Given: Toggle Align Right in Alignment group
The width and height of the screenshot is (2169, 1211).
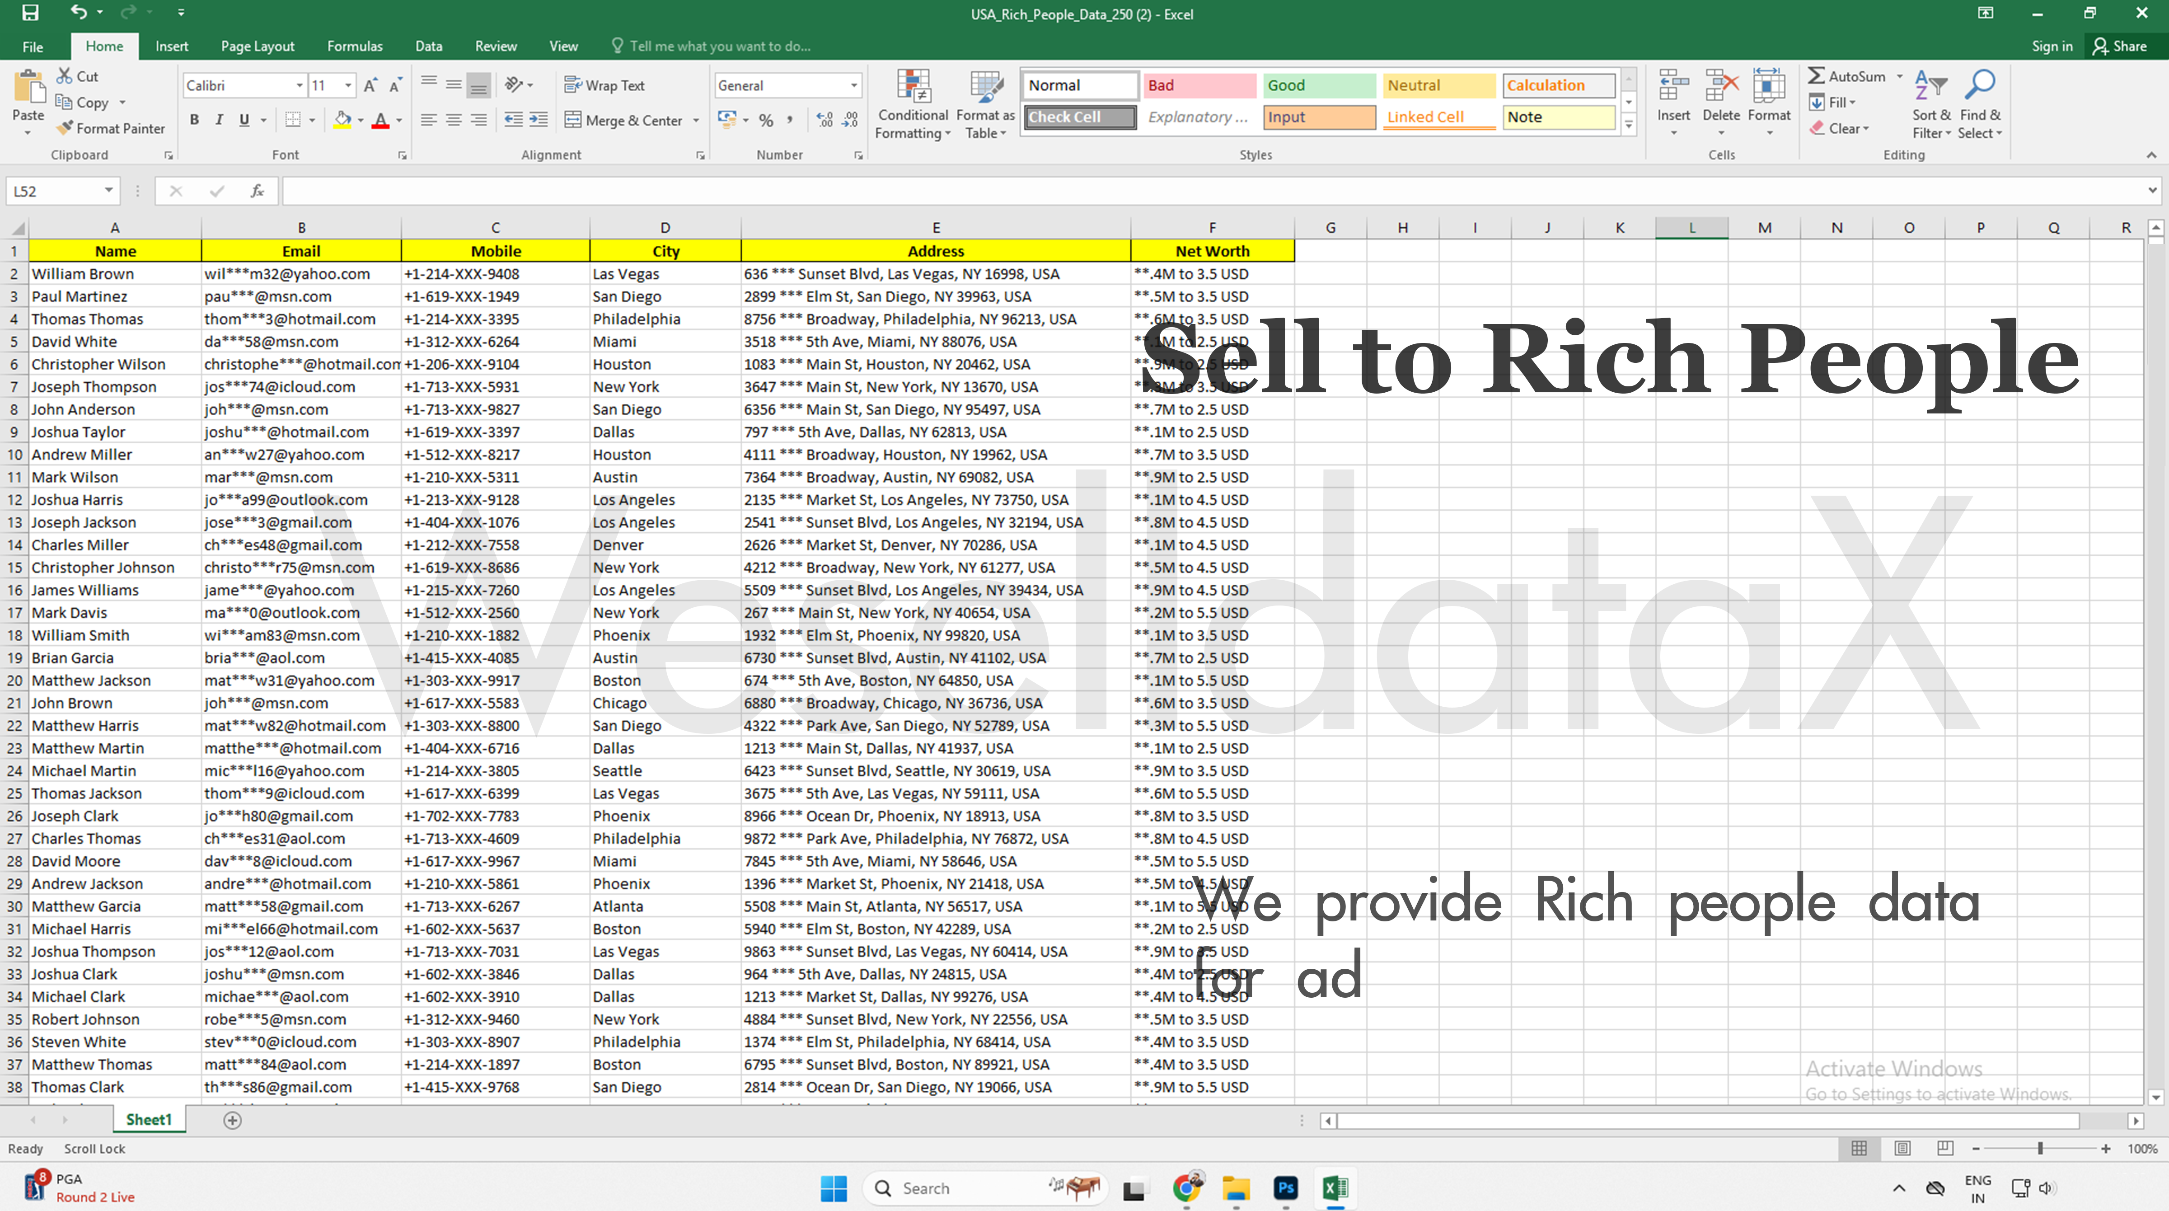Looking at the screenshot, I should coord(478,120).
